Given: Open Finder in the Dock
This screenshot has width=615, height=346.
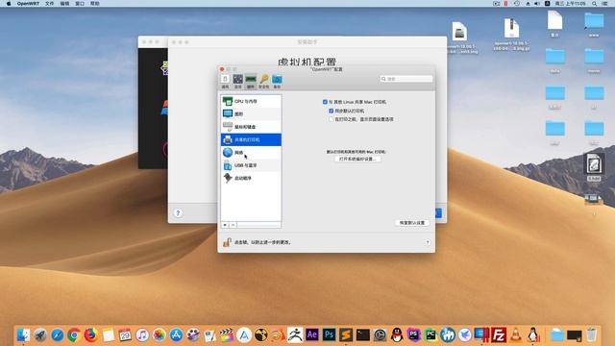Looking at the screenshot, I should pyautogui.click(x=23, y=335).
